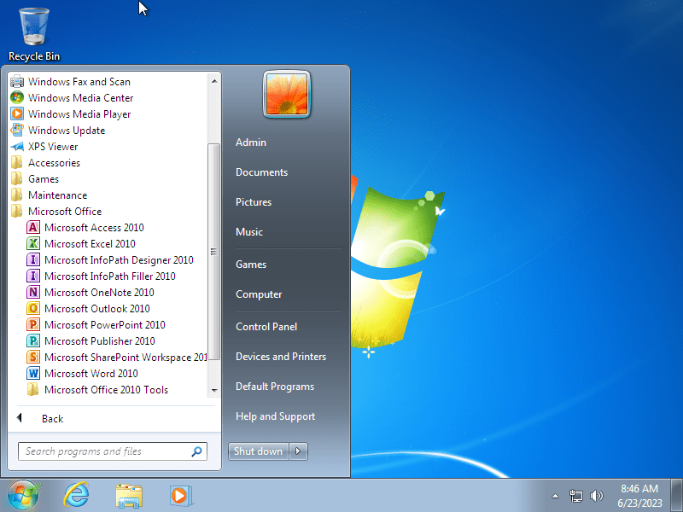The height and width of the screenshot is (512, 683).
Task: Open Music from Start menu
Action: point(249,231)
